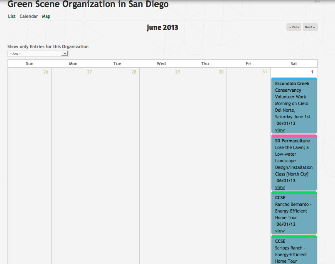Open the Calendar view tab

click(x=29, y=17)
